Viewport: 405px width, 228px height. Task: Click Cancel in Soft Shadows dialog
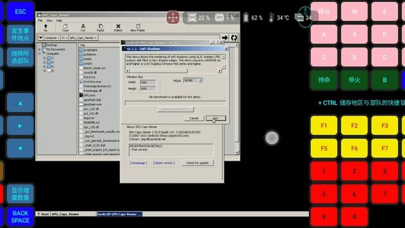194,118
